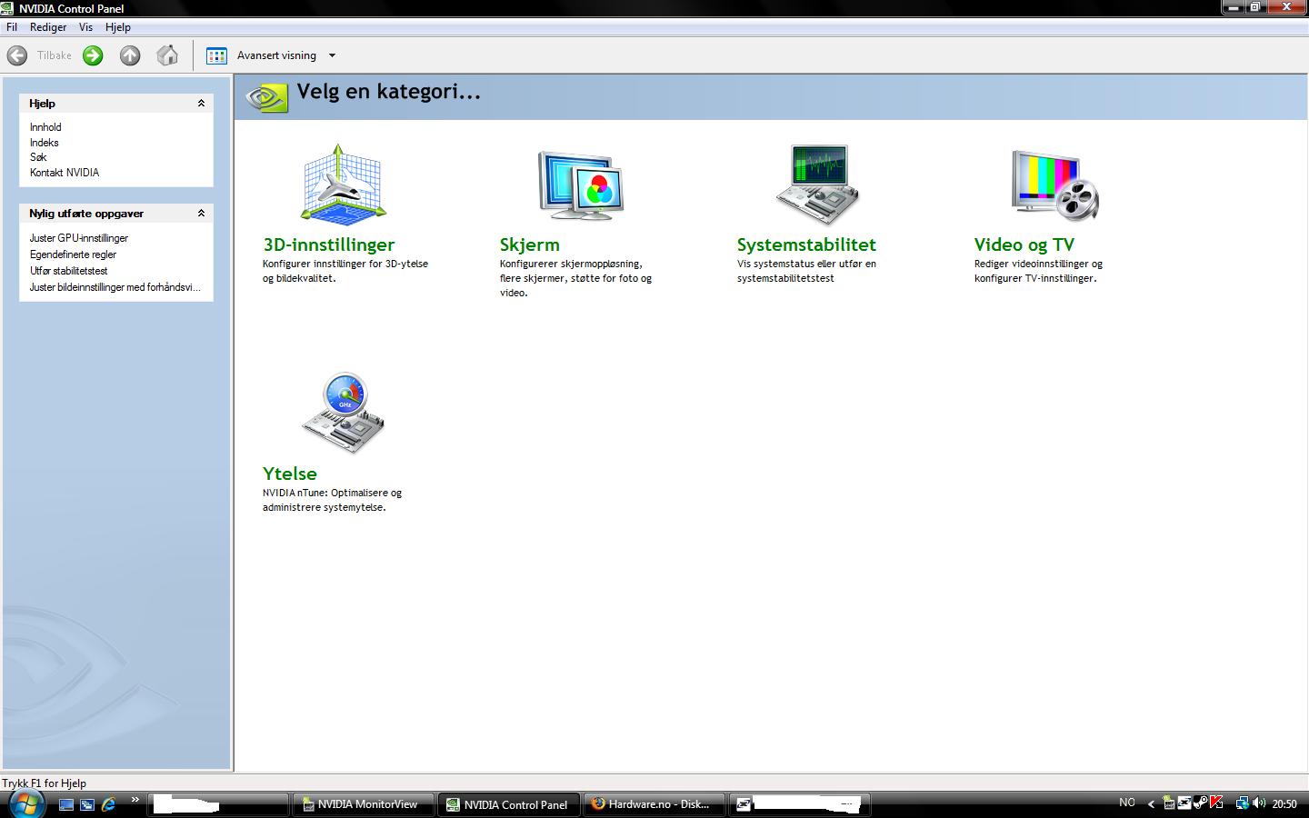Open Egendefinerte regler recent task
1309x818 pixels.
coord(73,254)
